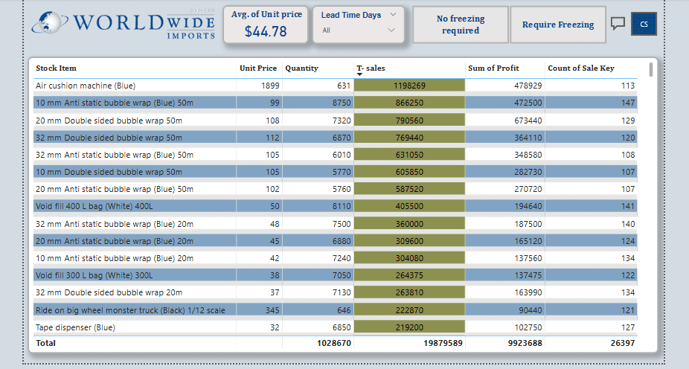
Task: Collapse Lead Time Days slicer header chevron
Action: (x=393, y=14)
